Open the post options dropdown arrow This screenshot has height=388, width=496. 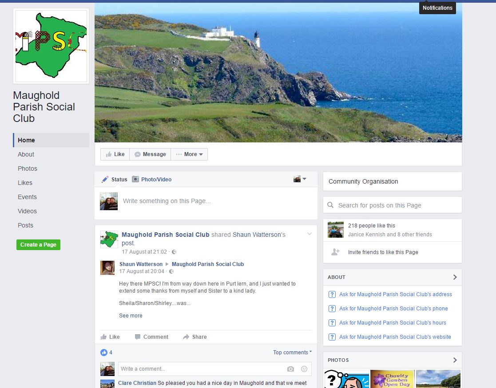310,234
